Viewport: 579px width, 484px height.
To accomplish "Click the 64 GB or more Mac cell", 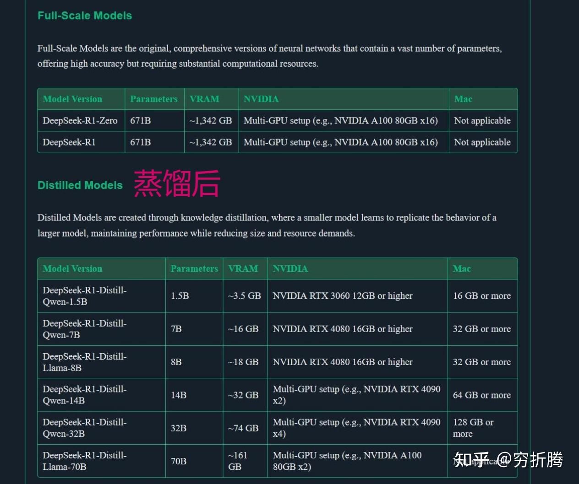I will coord(482,395).
